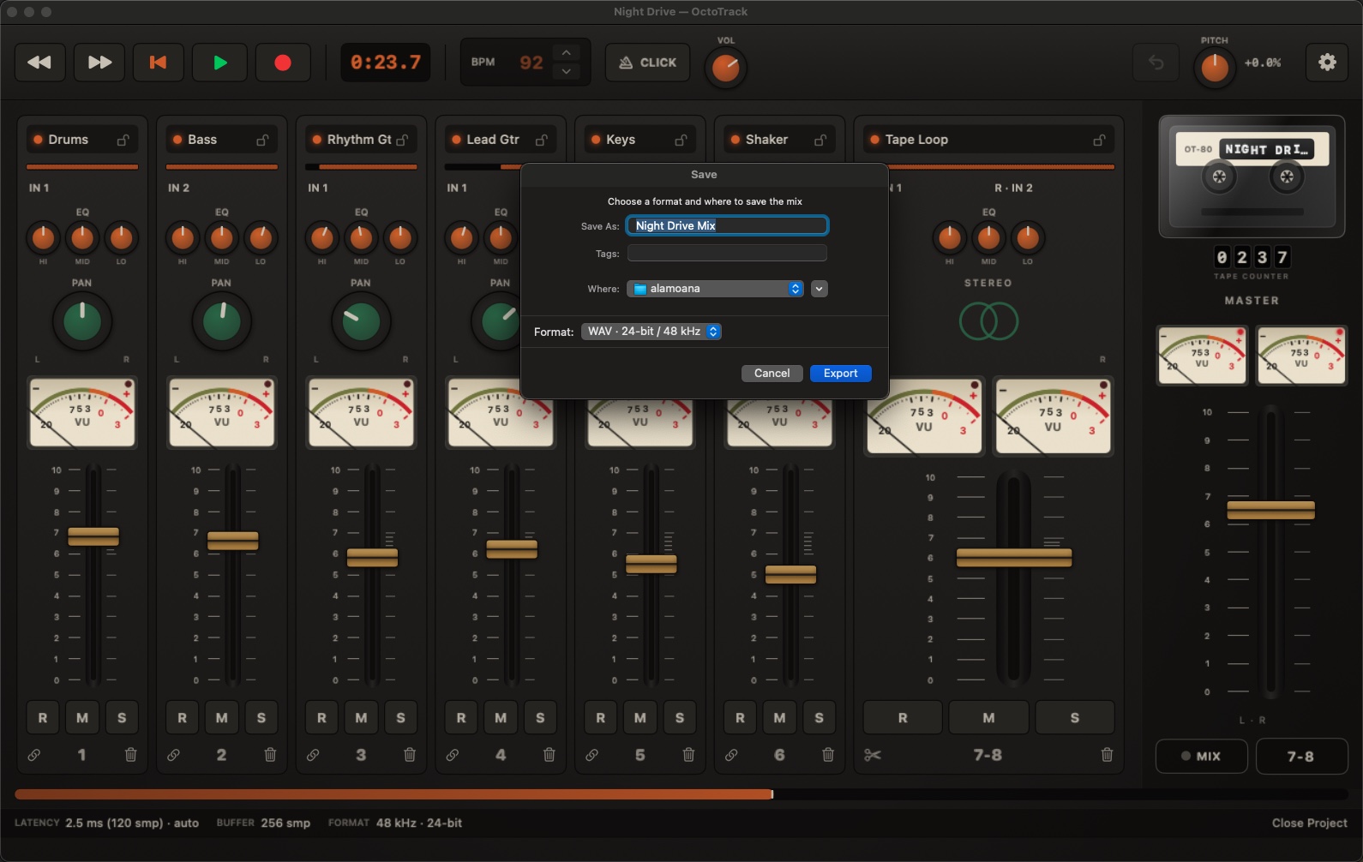Click the Drums PAN knob
This screenshot has height=862, width=1363.
click(x=82, y=321)
